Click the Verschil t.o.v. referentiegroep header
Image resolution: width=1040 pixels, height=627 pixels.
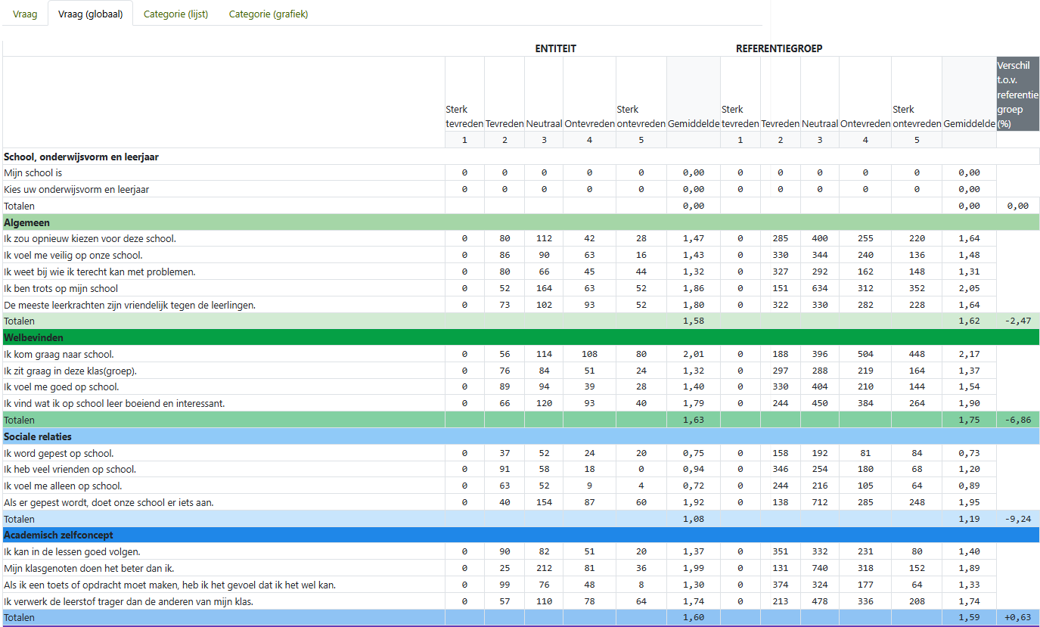[x=1017, y=94]
